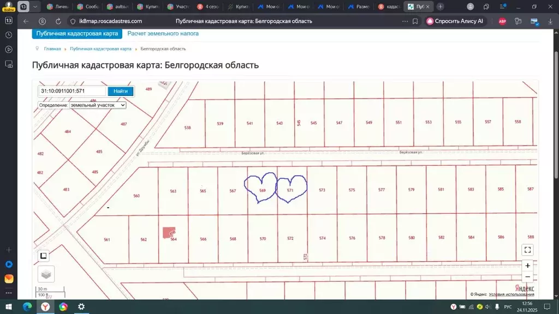Expand the pinned tab dropdown arrow

coord(34,7)
